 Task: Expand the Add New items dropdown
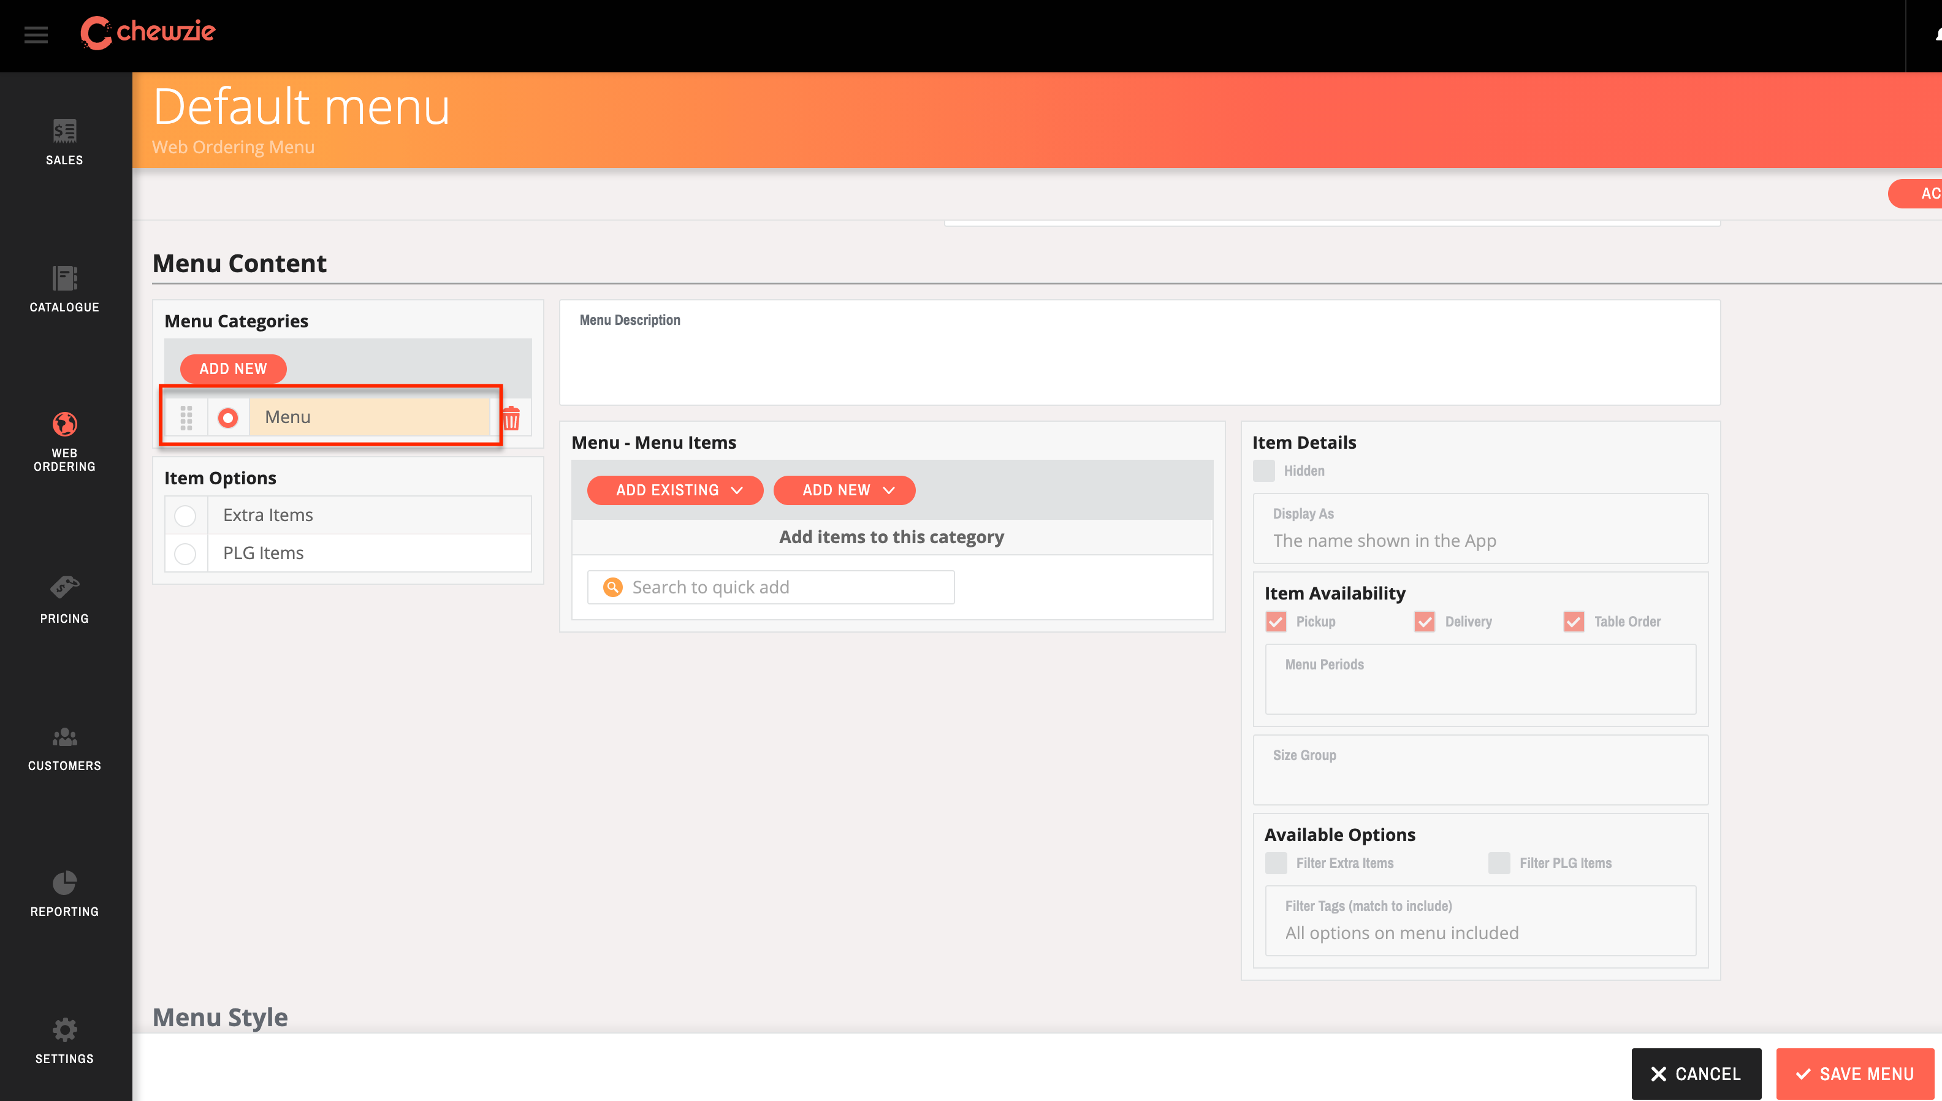click(x=844, y=490)
